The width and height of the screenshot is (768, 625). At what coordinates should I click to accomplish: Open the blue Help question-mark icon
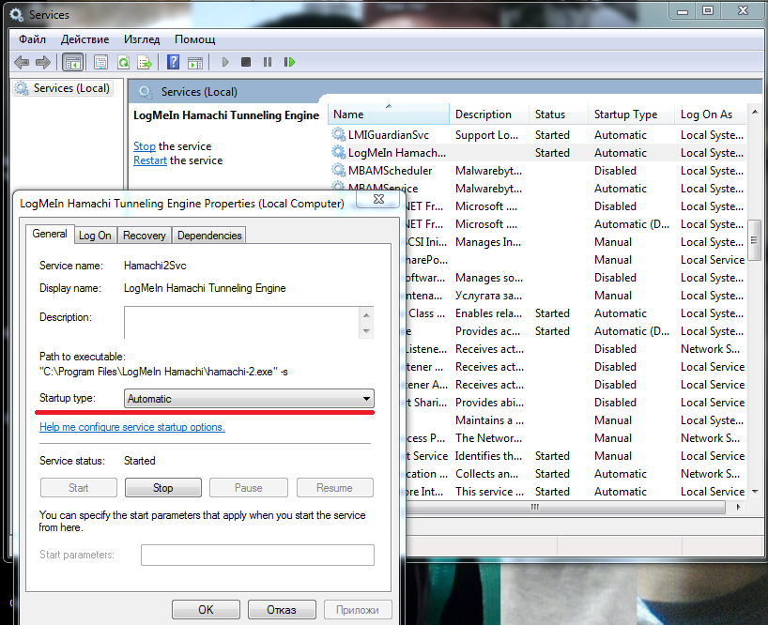tap(173, 62)
